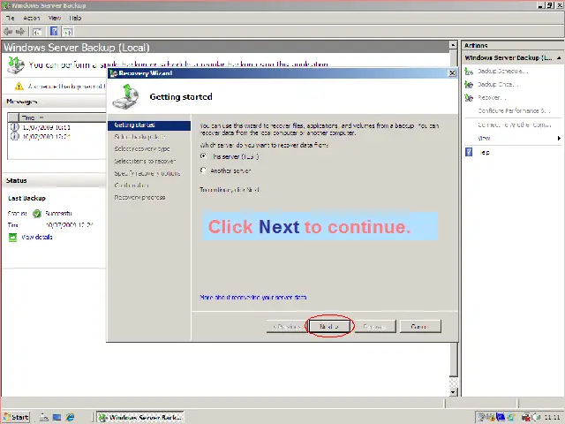Select the first message row info icon
The image size is (565, 424).
coord(14,127)
